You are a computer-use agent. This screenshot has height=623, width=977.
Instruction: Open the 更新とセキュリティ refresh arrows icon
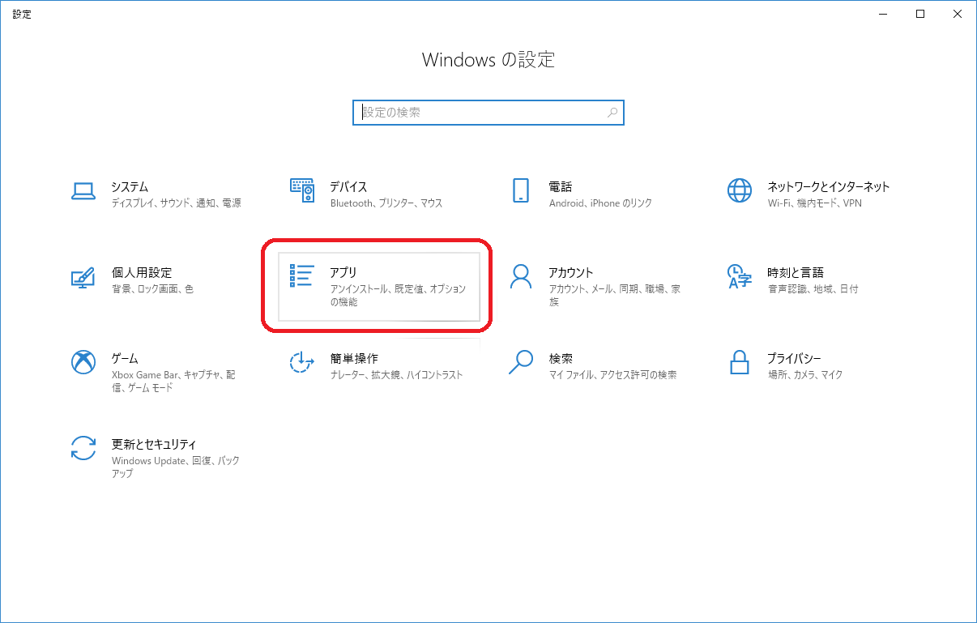coord(83,449)
